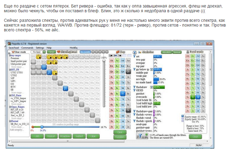
Task: Select the 2s card in Dead cards
Action: (x=203, y=111)
